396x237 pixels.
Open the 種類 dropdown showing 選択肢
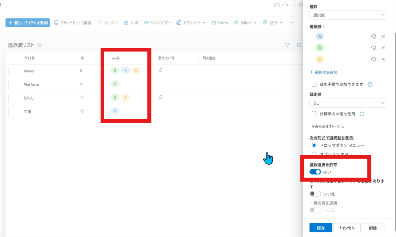[x=348, y=15]
